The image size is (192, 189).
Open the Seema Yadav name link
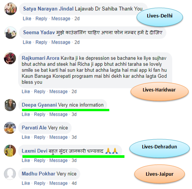point(39,33)
